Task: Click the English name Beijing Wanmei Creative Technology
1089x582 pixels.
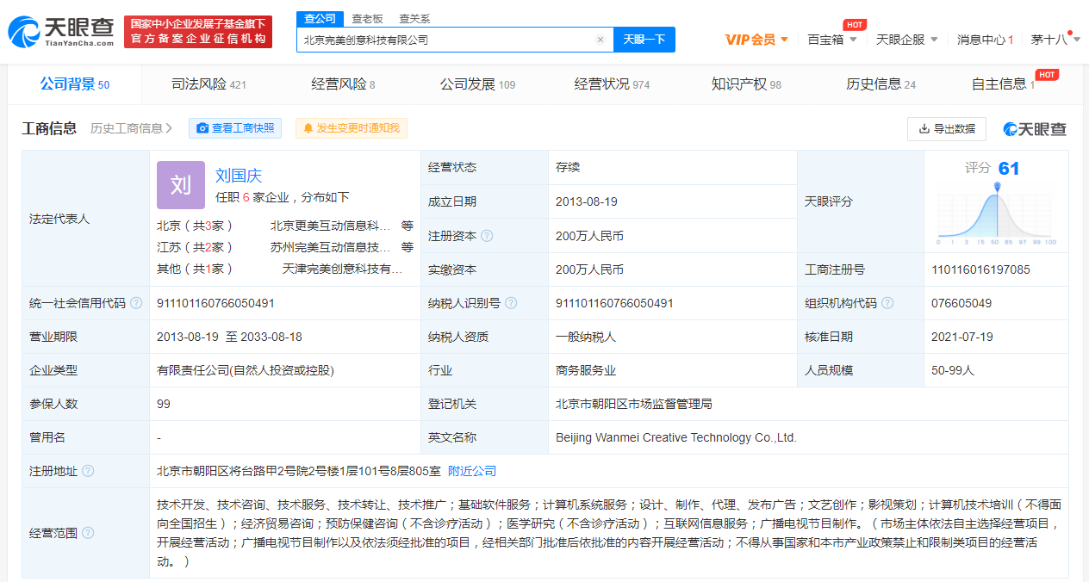Action: tap(676, 437)
